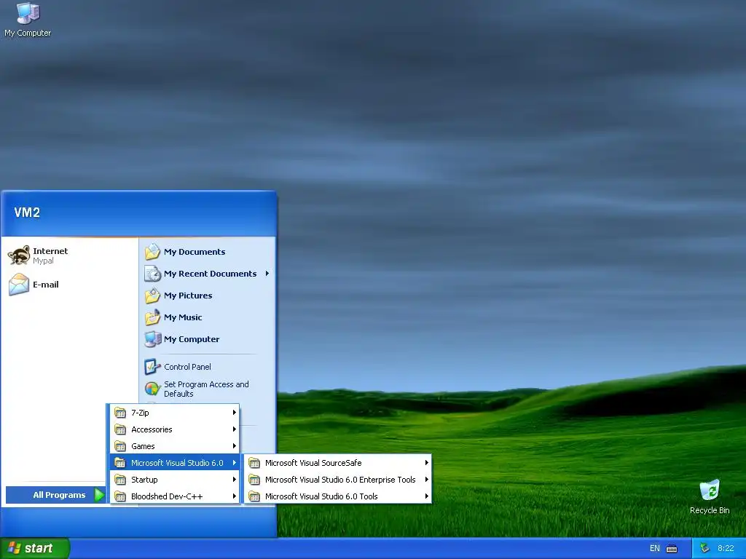746x559 pixels.
Task: Expand the Startup submenu arrow
Action: pyautogui.click(x=235, y=480)
